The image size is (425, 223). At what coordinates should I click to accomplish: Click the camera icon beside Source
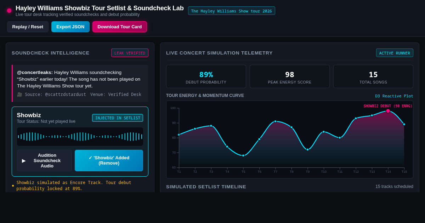click(x=19, y=95)
